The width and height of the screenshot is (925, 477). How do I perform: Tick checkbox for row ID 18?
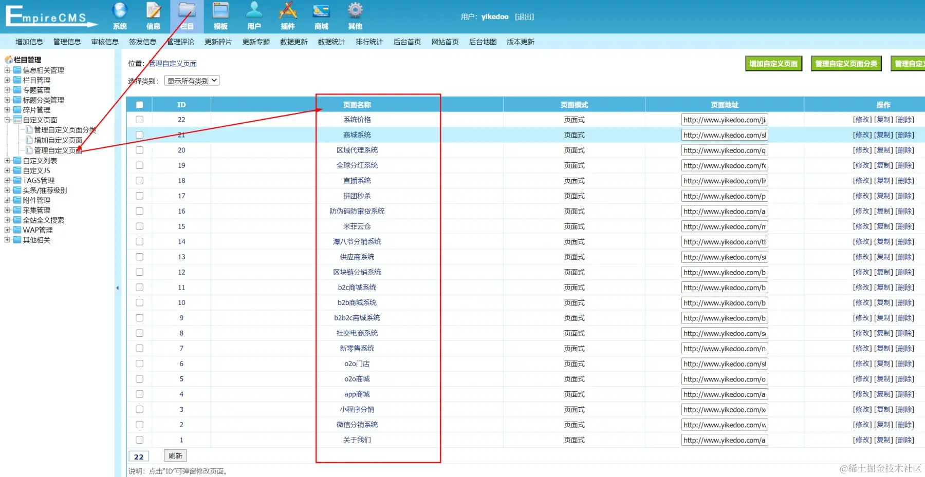tap(139, 180)
